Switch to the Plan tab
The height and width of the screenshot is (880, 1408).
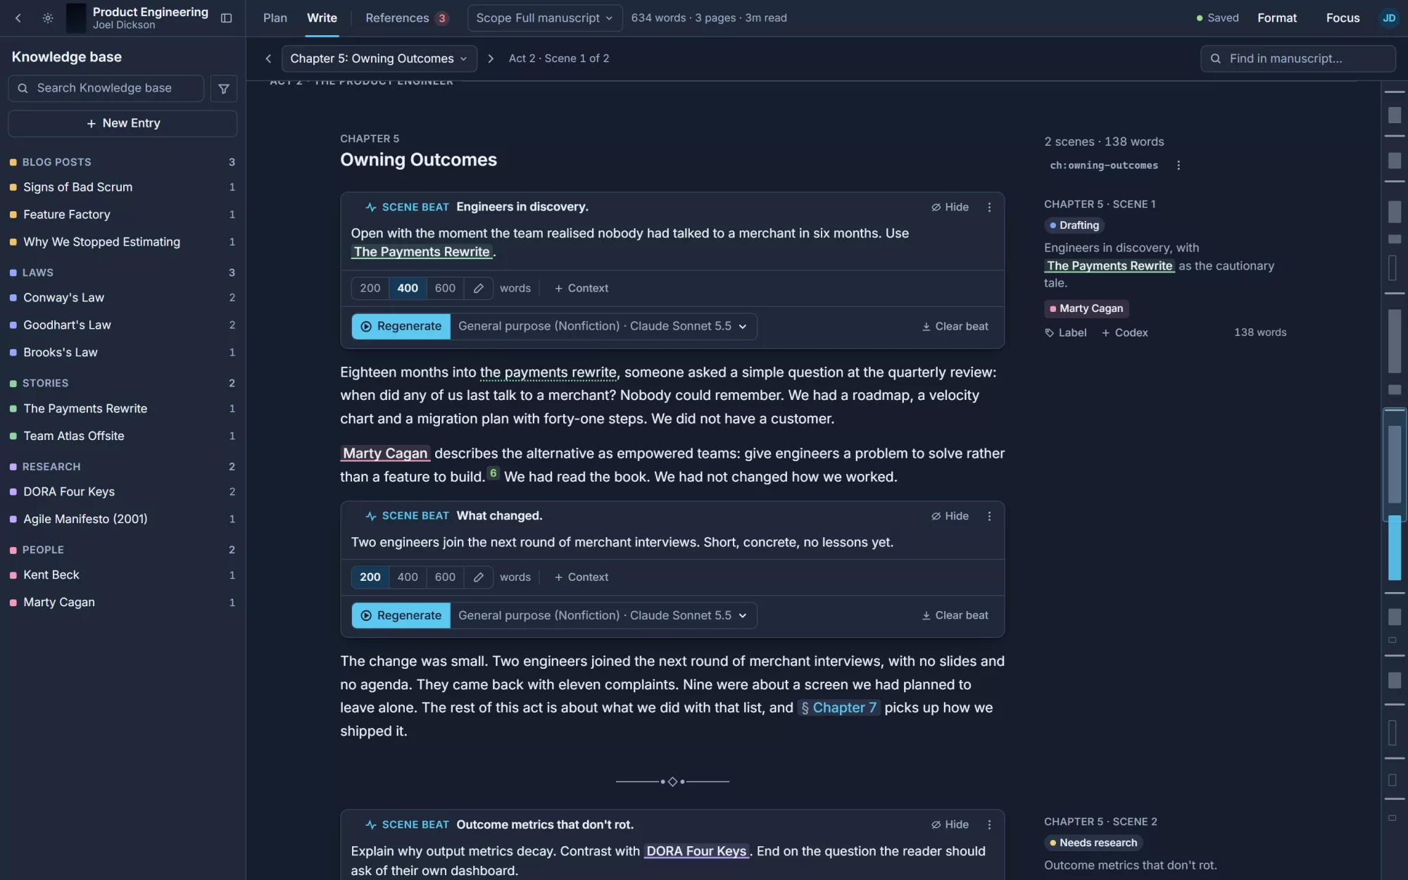coord(275,18)
